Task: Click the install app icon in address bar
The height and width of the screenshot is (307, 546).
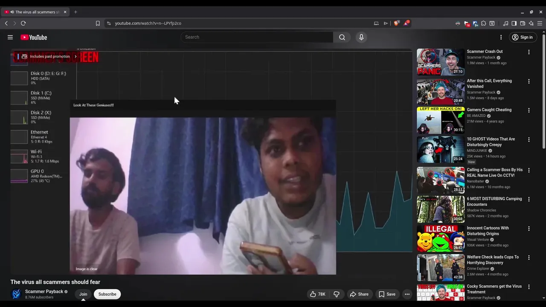Action: click(376, 23)
